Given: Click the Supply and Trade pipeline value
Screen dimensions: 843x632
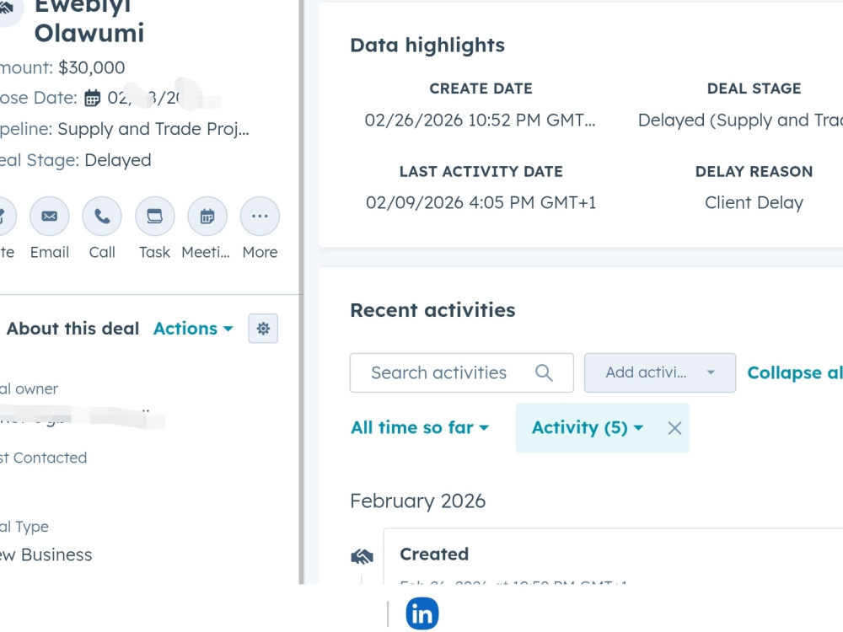Looking at the screenshot, I should (153, 129).
